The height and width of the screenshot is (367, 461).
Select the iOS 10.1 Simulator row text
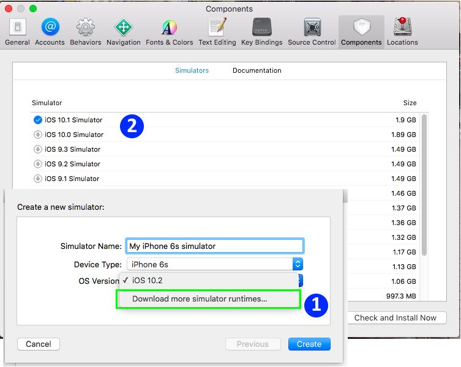[x=73, y=120]
